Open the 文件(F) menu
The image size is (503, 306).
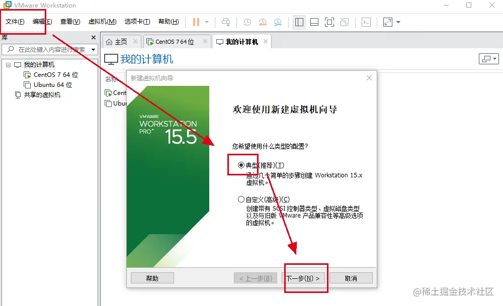point(15,22)
